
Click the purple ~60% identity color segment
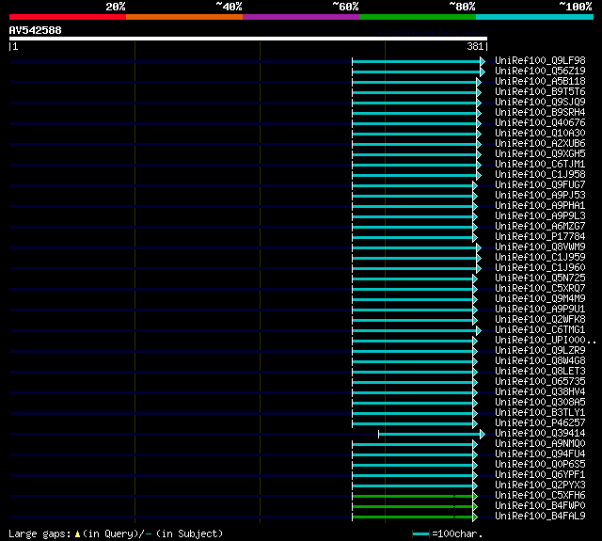point(301,17)
